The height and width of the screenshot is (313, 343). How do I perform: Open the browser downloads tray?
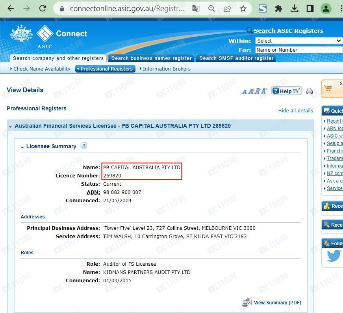click(294, 9)
